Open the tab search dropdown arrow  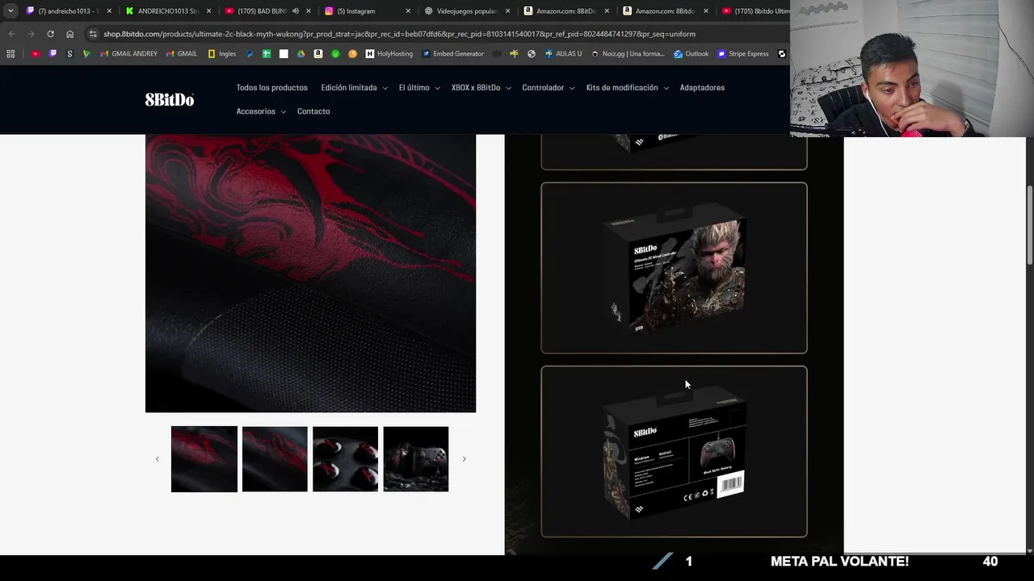11,11
